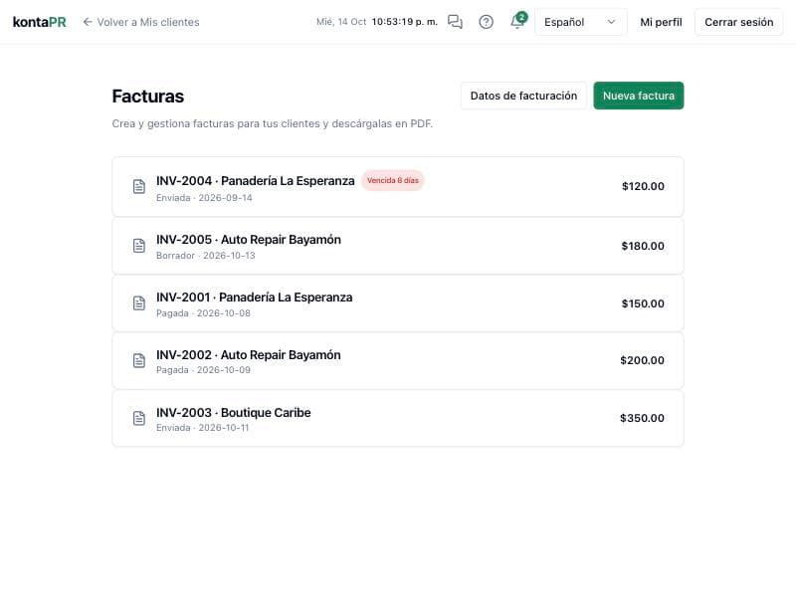Screen dimensions: 796x597
Task: Open the notifications bell with badge 2
Action: (x=517, y=21)
